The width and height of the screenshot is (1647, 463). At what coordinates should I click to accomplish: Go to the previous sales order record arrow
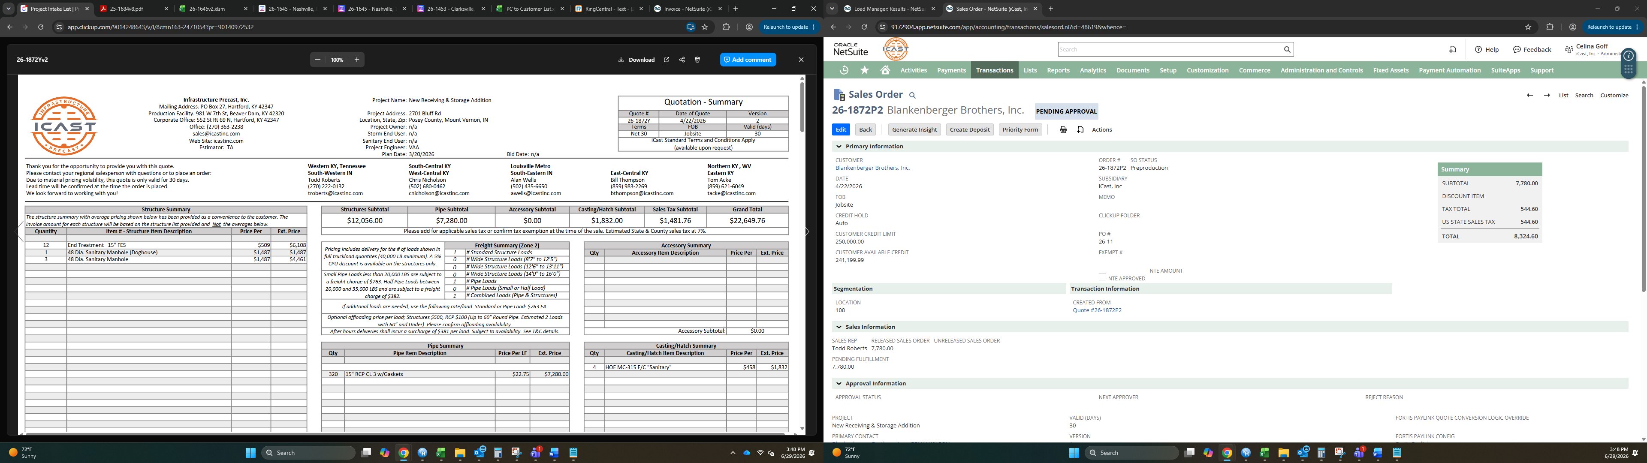(1529, 95)
